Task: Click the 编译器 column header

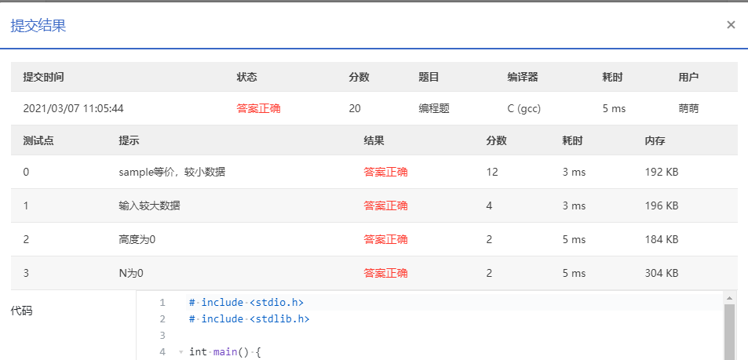Action: click(523, 77)
